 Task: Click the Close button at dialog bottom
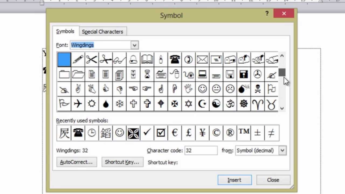click(x=273, y=180)
